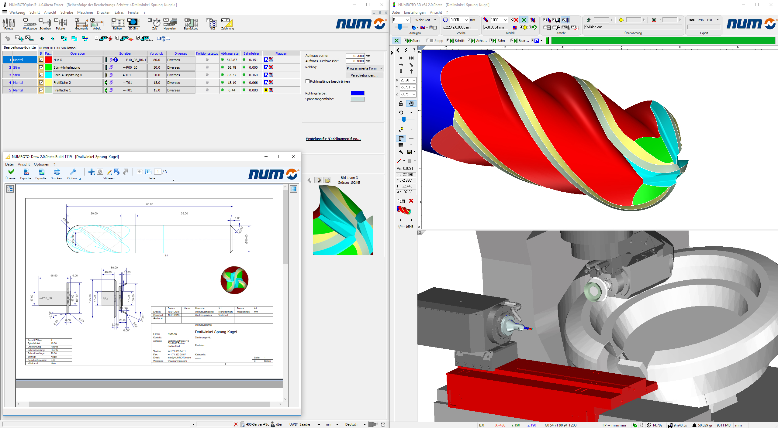Image resolution: width=778 pixels, height=428 pixels.
Task: Click blue plus add icon in Editieren
Action: point(91,172)
